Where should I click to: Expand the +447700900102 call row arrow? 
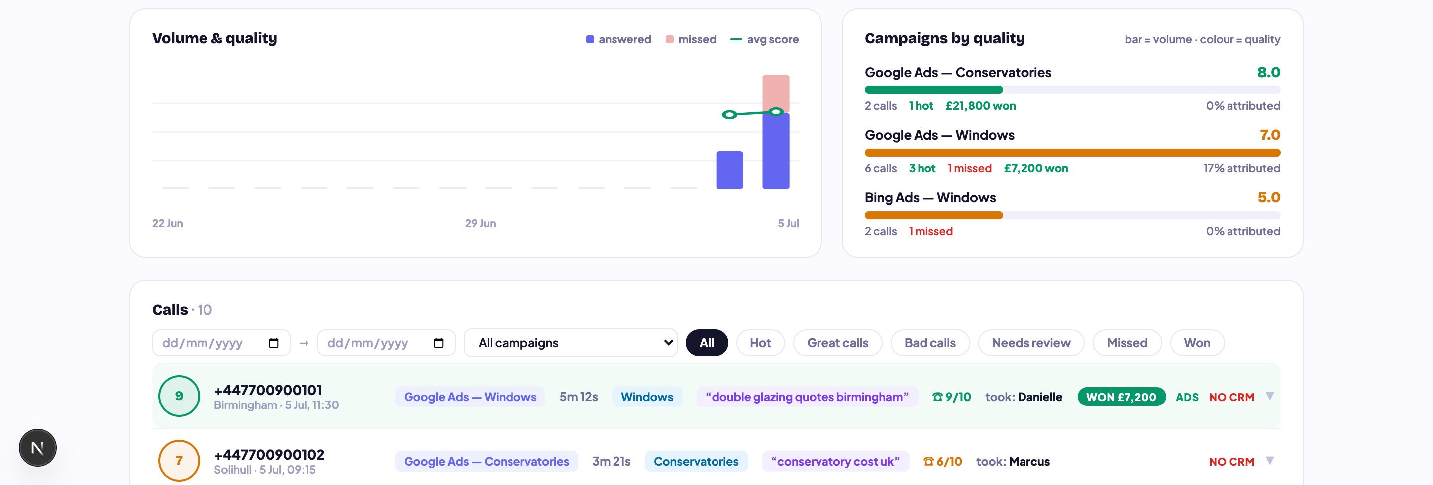tap(1269, 461)
